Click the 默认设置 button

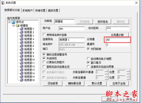(97, 84)
